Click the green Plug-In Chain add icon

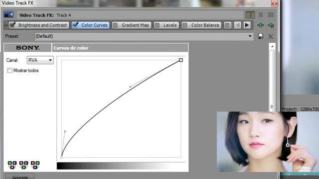click(x=260, y=25)
